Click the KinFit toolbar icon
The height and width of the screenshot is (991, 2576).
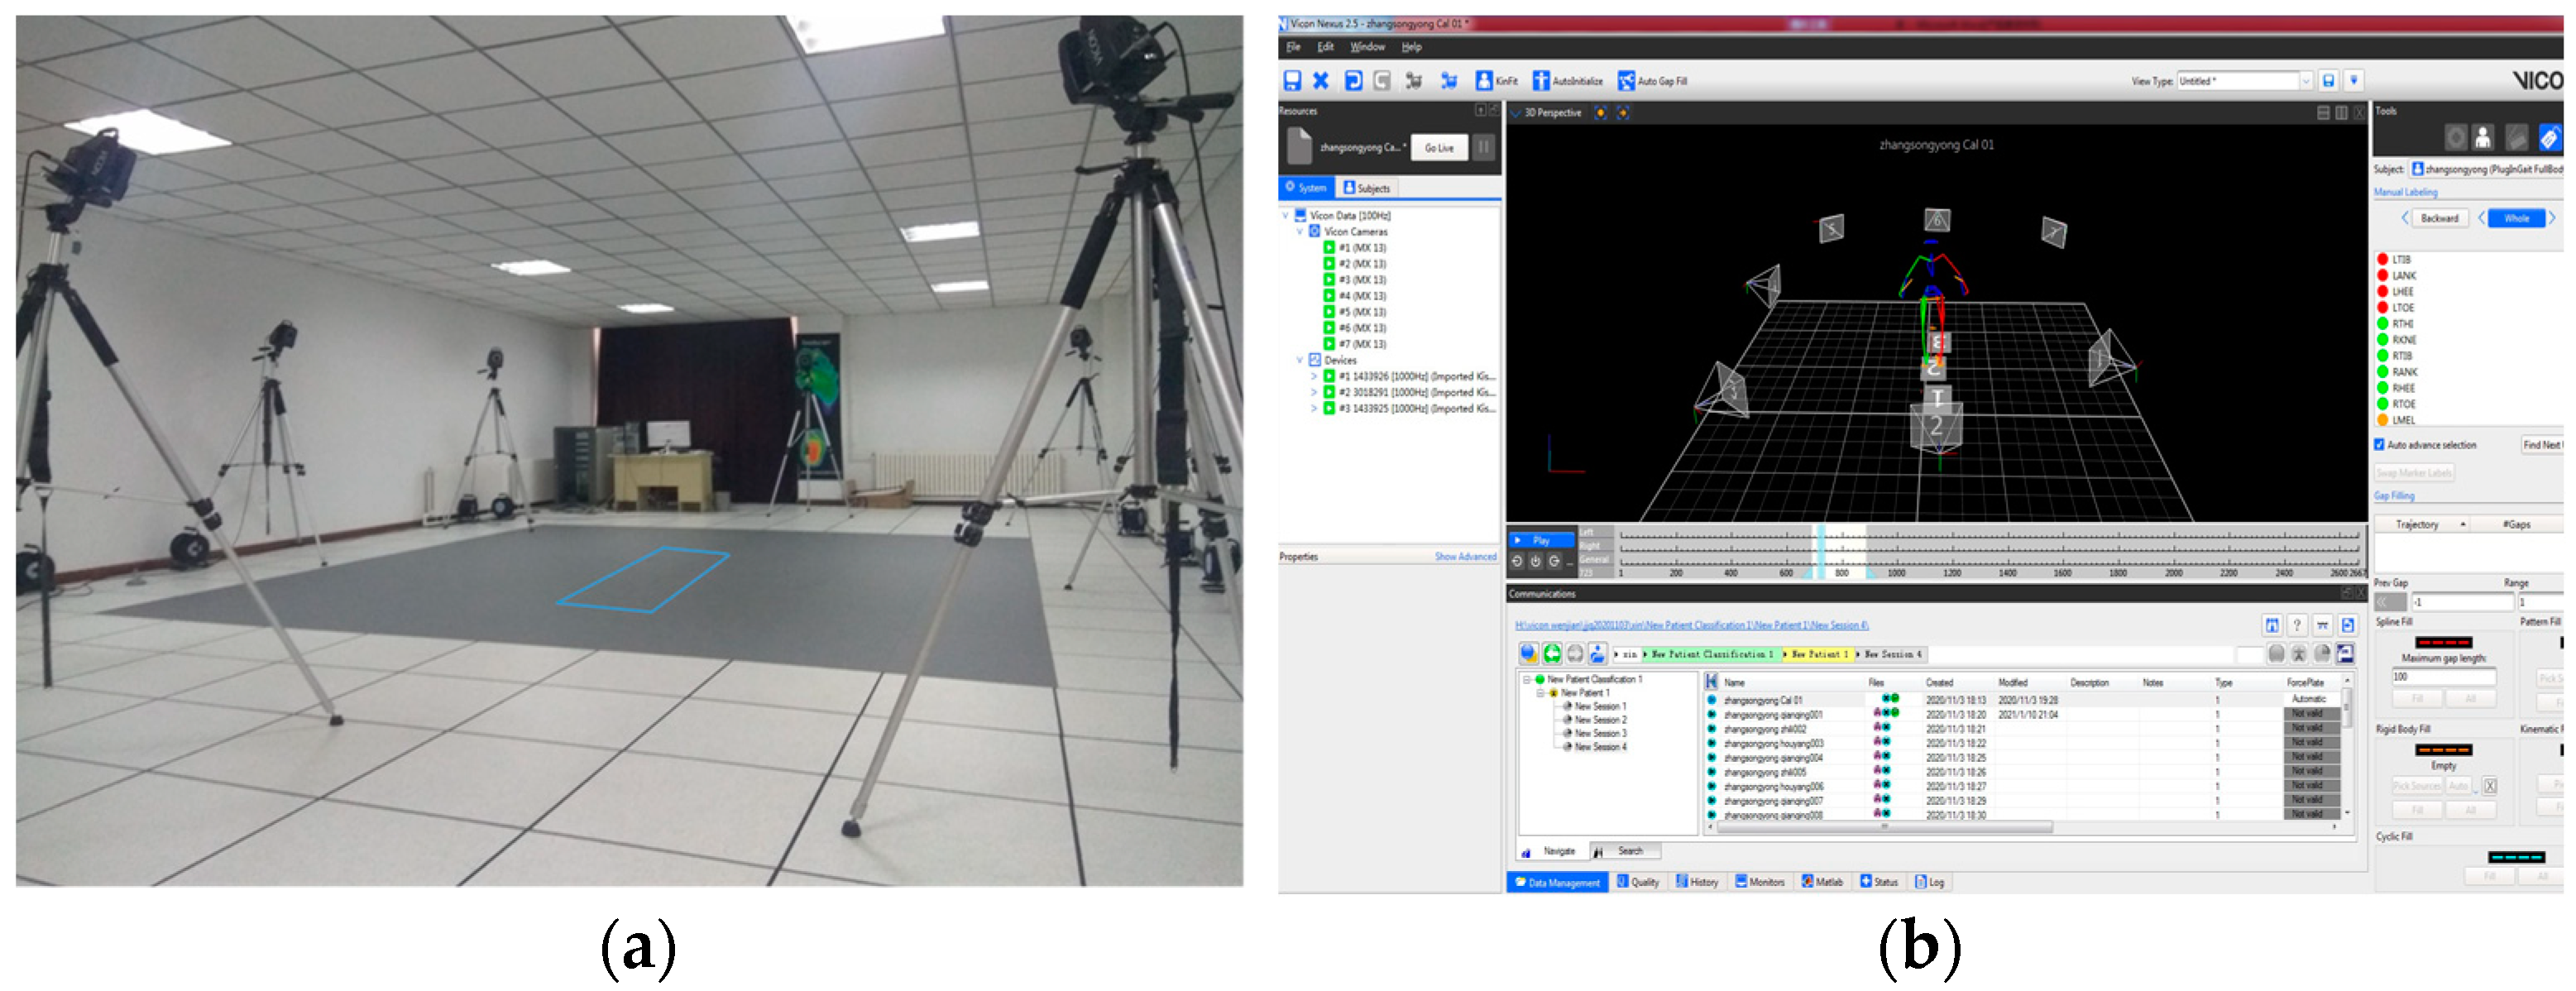pyautogui.click(x=1484, y=81)
